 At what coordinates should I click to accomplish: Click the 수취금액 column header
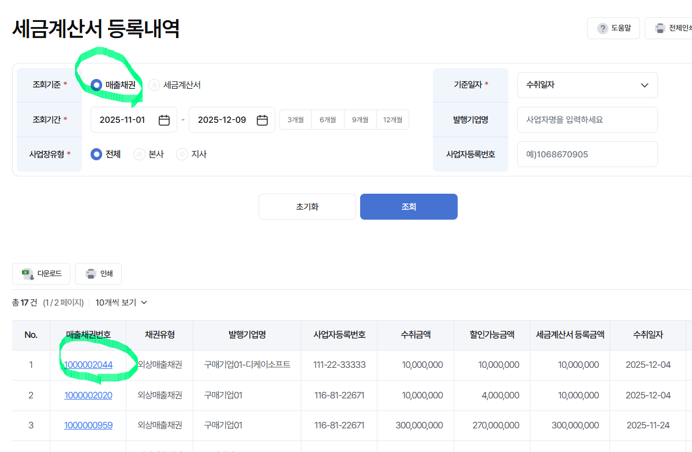tap(416, 335)
